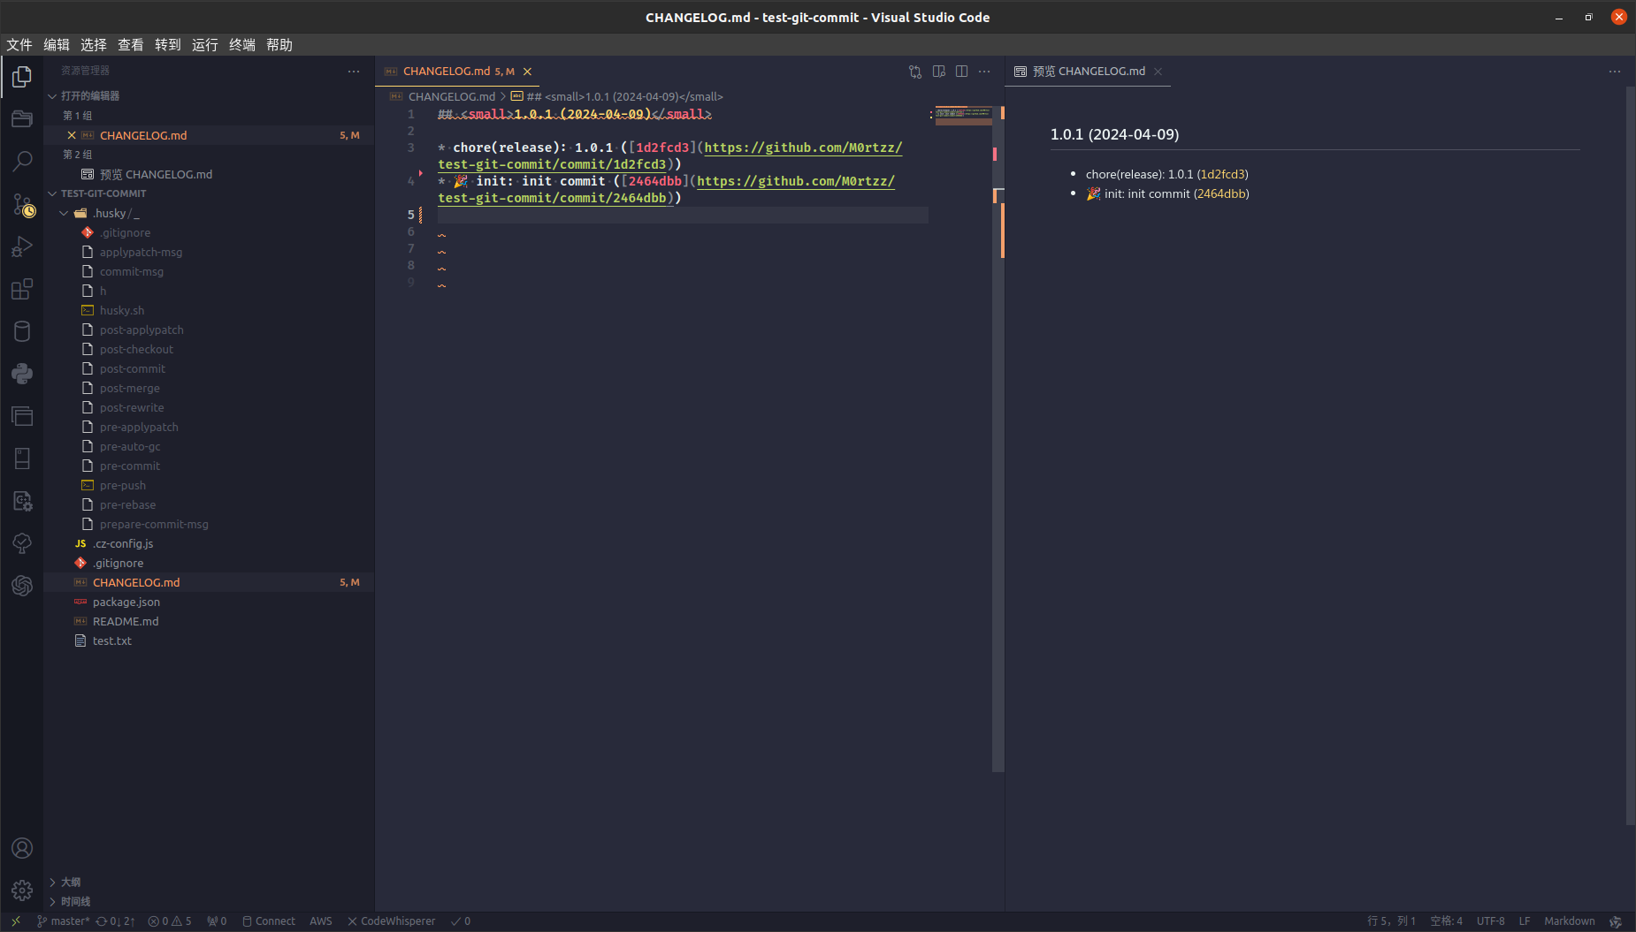Image resolution: width=1636 pixels, height=932 pixels.
Task: Click the radio-tower ports indicator showing 0
Action: [x=217, y=921]
